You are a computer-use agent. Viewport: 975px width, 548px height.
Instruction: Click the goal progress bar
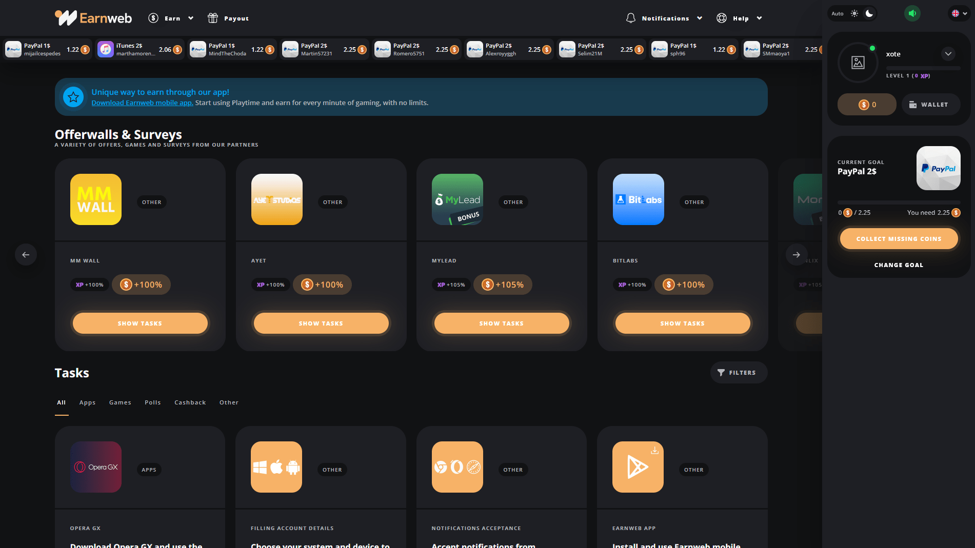899,202
